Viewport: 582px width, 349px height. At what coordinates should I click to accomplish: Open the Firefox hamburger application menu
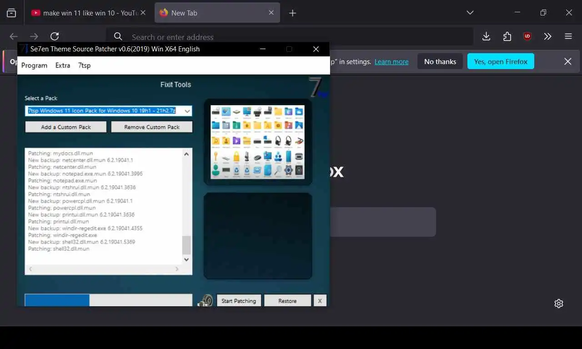point(568,36)
